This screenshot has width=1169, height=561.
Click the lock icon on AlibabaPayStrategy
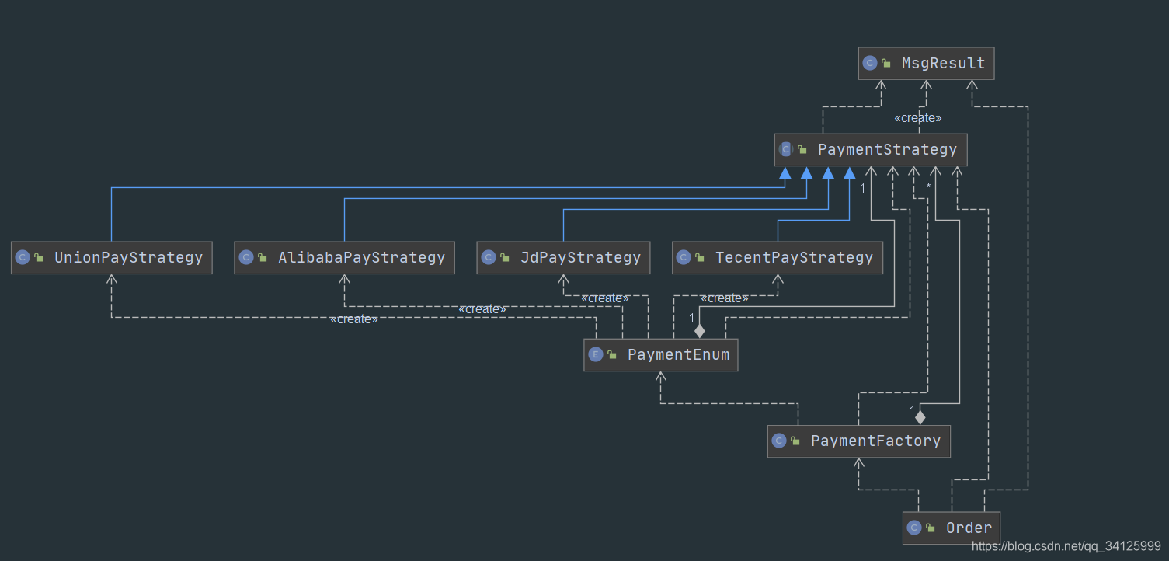tap(263, 257)
